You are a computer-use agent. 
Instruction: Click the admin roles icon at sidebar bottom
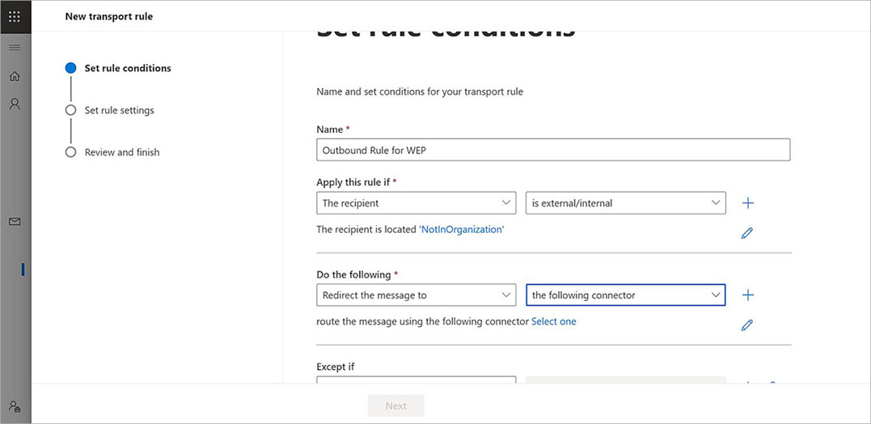pyautogui.click(x=15, y=406)
